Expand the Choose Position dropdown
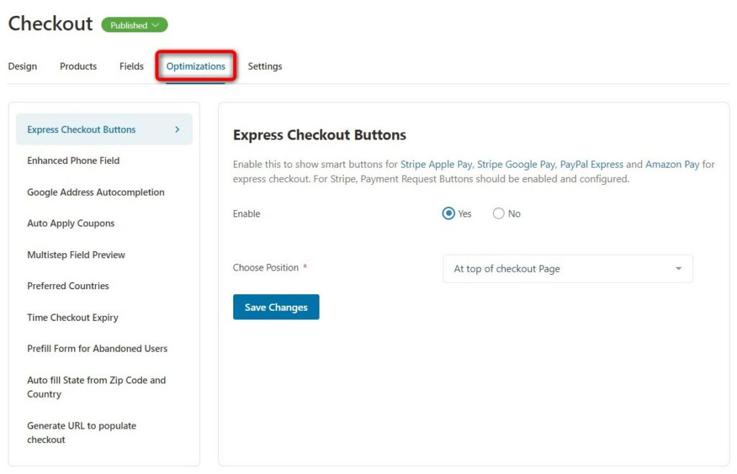Screen dimensions: 737x474 (568, 269)
